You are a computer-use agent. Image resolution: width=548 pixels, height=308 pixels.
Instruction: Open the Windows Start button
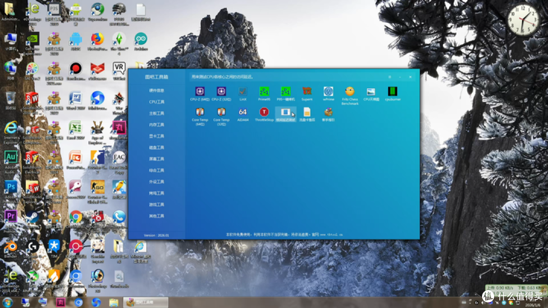7,302
